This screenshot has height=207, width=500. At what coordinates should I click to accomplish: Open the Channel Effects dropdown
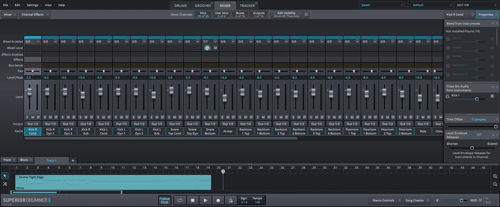pos(35,15)
